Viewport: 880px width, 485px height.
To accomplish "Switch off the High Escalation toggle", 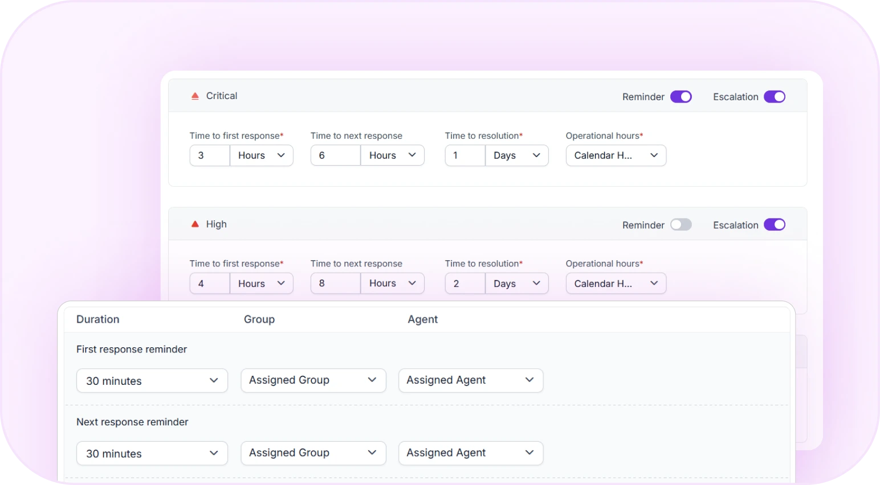I will 775,225.
